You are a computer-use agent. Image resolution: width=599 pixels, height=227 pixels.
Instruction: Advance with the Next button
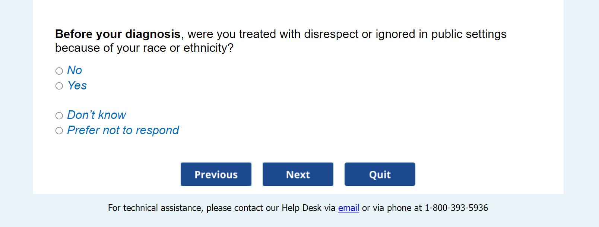298,174
